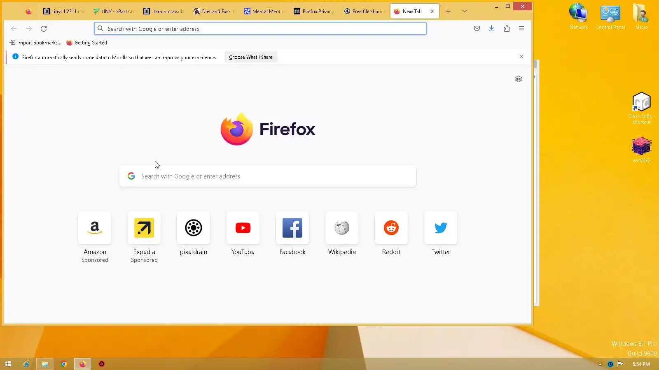Open the Downloads panel
Image resolution: width=659 pixels, height=370 pixels.
pyautogui.click(x=492, y=29)
